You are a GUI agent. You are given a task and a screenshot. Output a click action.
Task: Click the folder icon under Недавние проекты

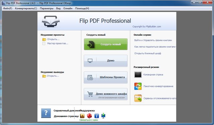click(x=44, y=39)
